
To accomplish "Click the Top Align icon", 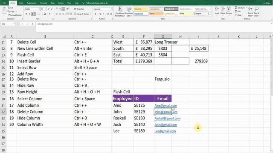I will 57,8.
